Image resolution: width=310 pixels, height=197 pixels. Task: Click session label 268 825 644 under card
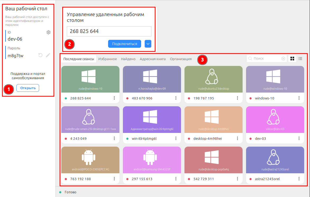coord(80,98)
